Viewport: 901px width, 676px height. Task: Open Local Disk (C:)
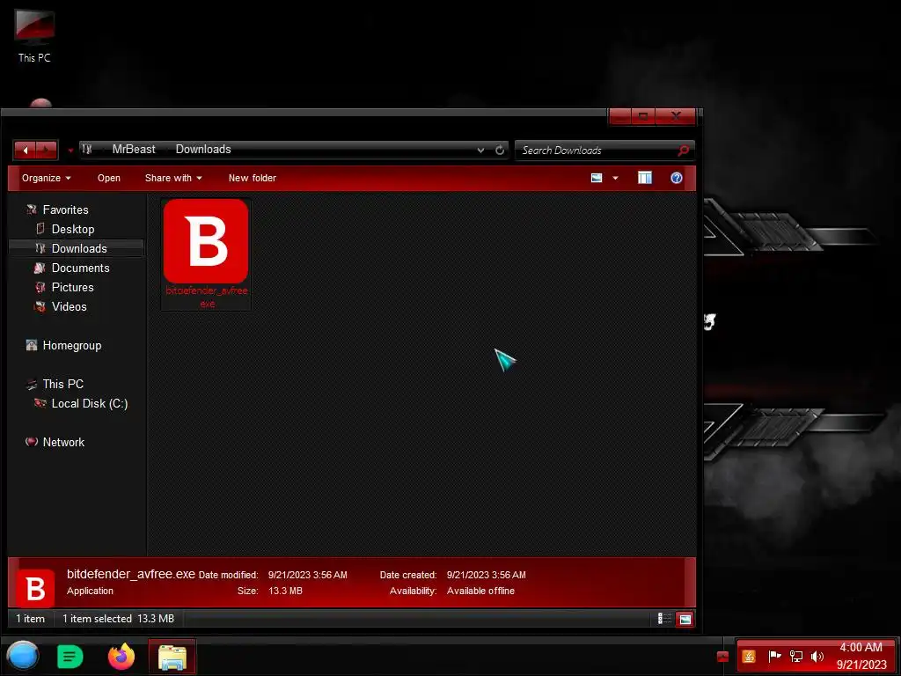tap(90, 403)
